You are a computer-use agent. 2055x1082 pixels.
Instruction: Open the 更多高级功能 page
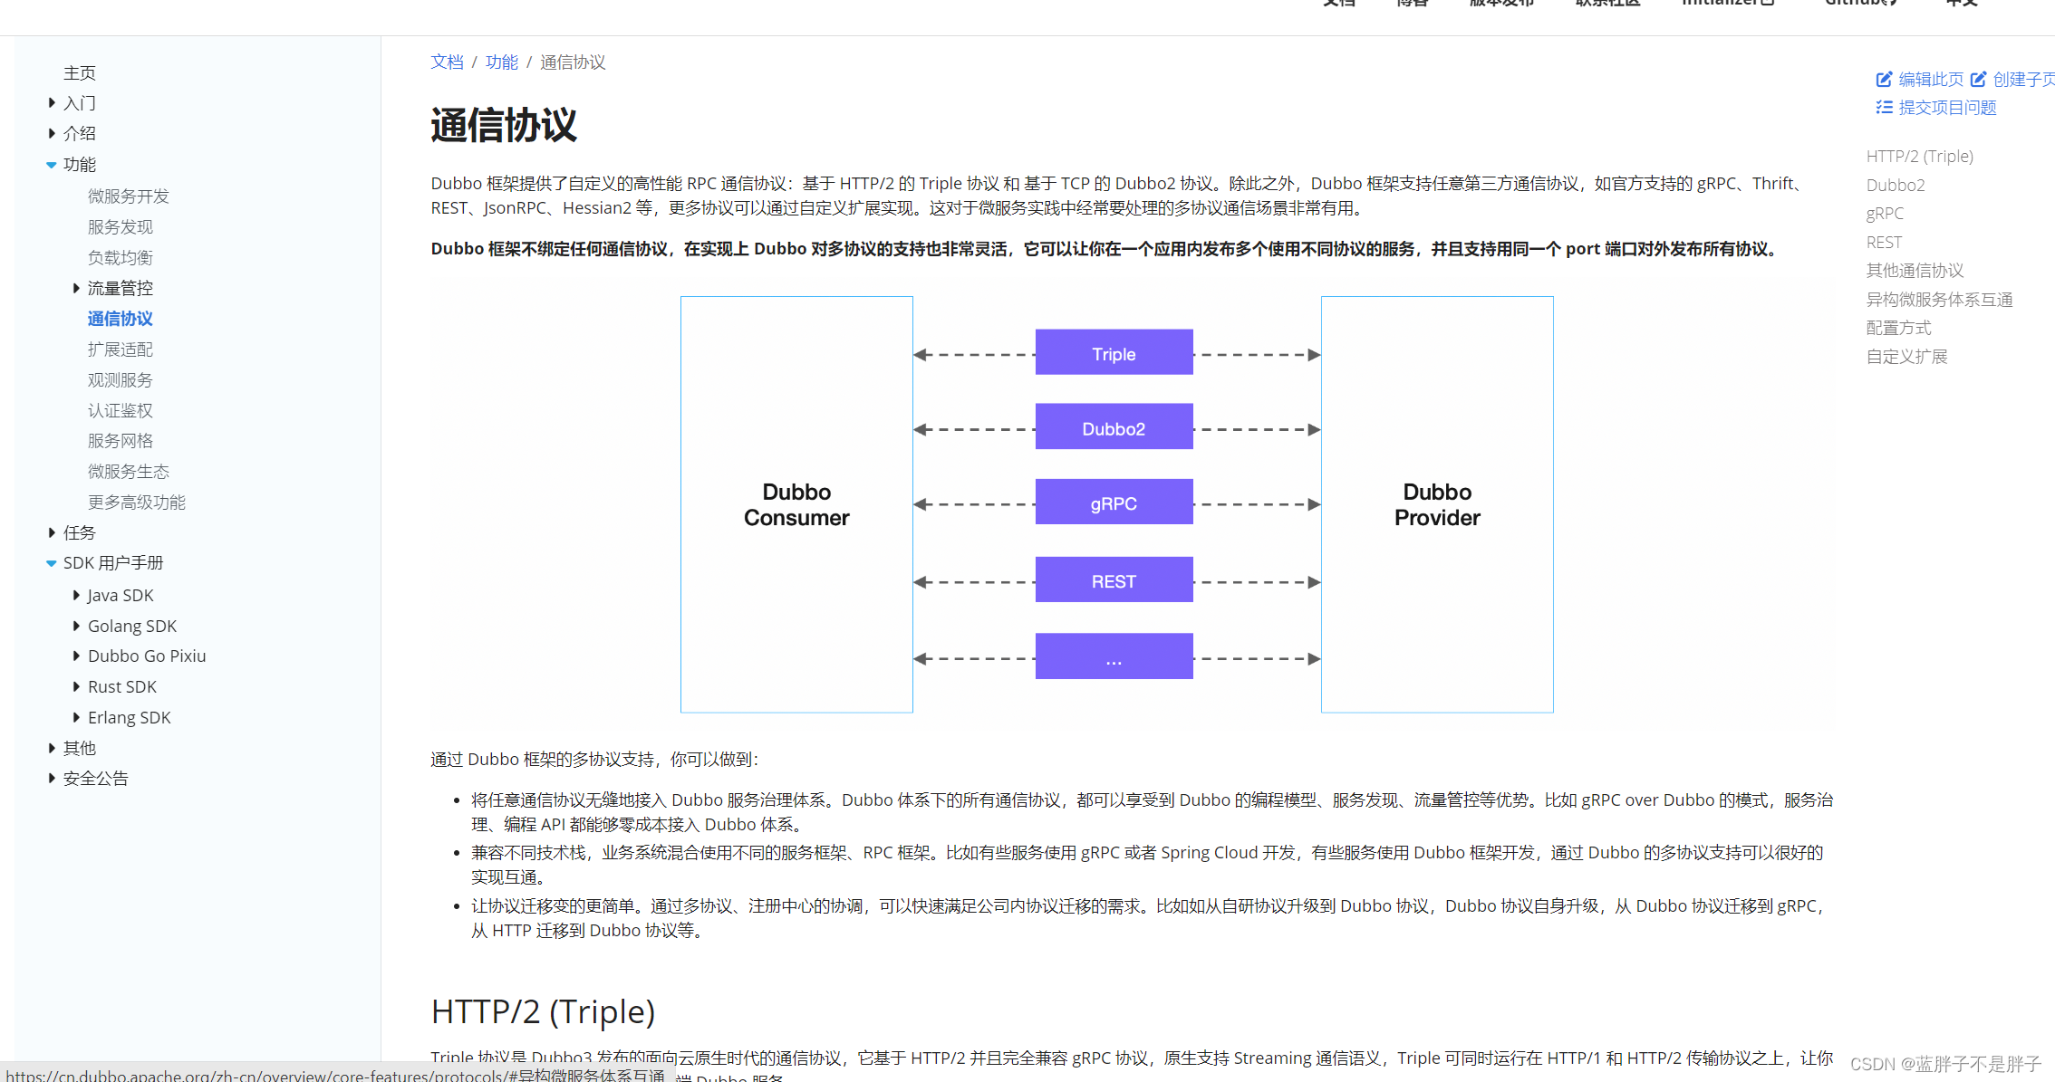click(x=137, y=503)
